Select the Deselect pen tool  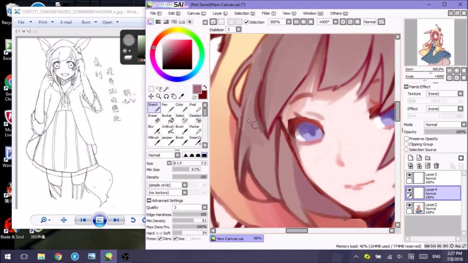[195, 118]
